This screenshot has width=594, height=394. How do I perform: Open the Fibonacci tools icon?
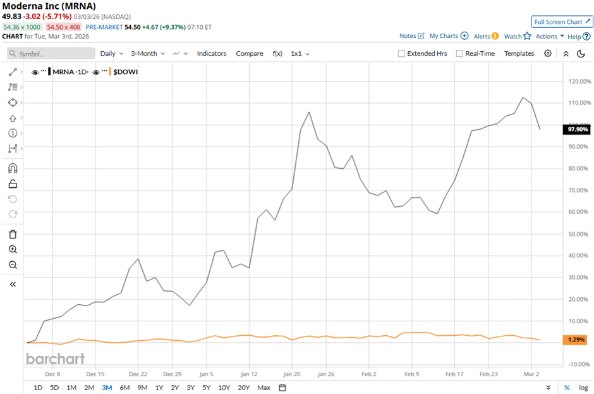pyautogui.click(x=13, y=87)
